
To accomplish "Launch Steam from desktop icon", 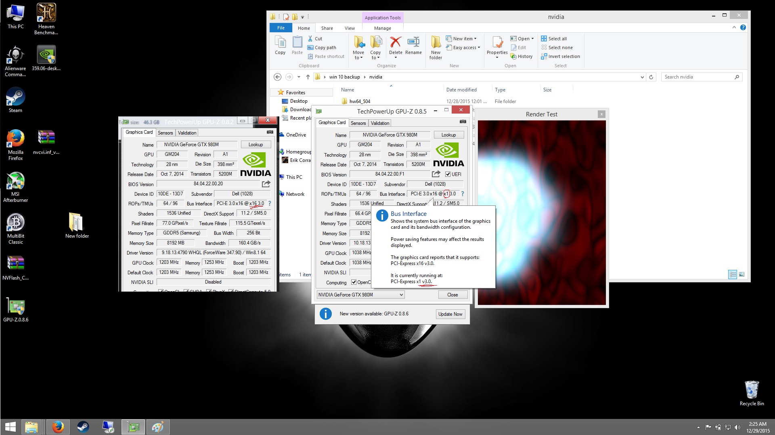I will [15, 100].
